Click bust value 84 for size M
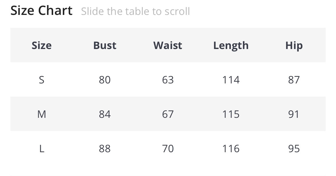Screen dimensions: 336x176 [105, 114]
